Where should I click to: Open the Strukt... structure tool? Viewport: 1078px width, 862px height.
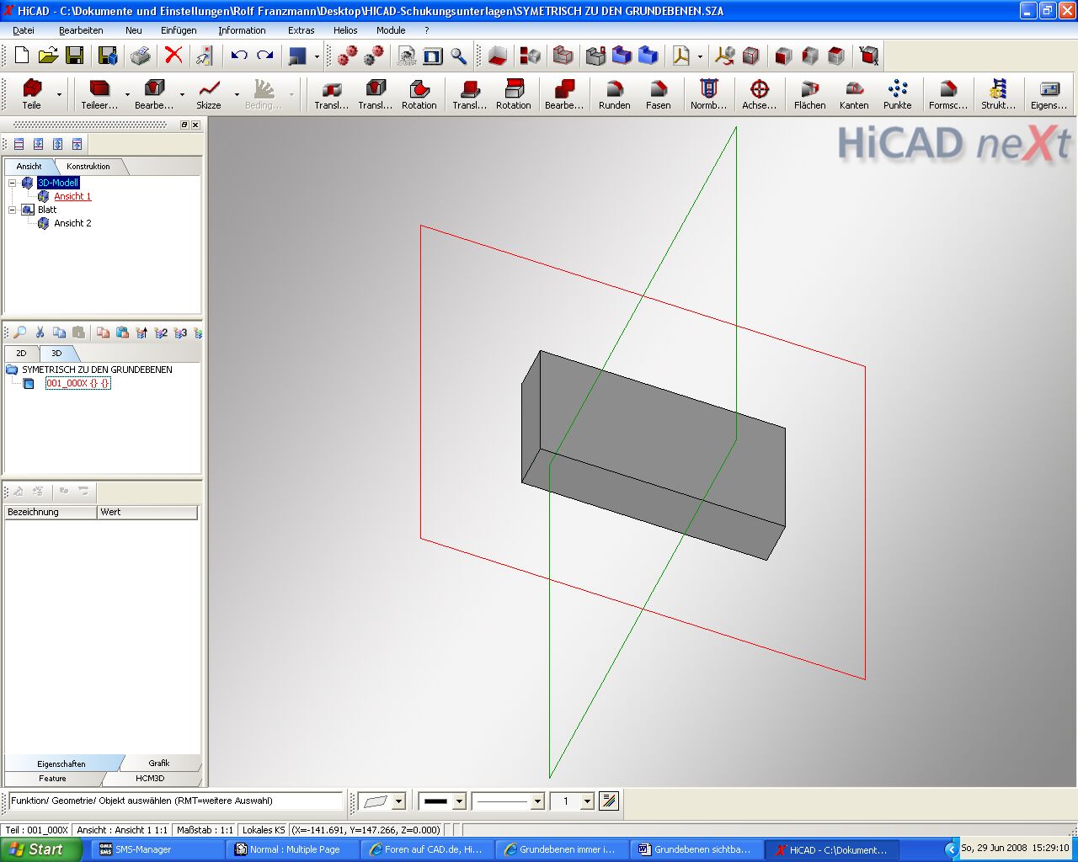click(x=999, y=93)
